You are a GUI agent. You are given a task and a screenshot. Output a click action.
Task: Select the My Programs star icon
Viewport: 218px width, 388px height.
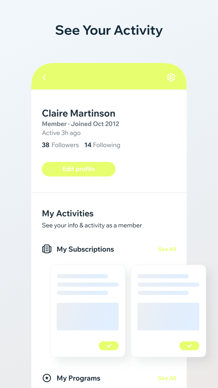[x=46, y=378]
